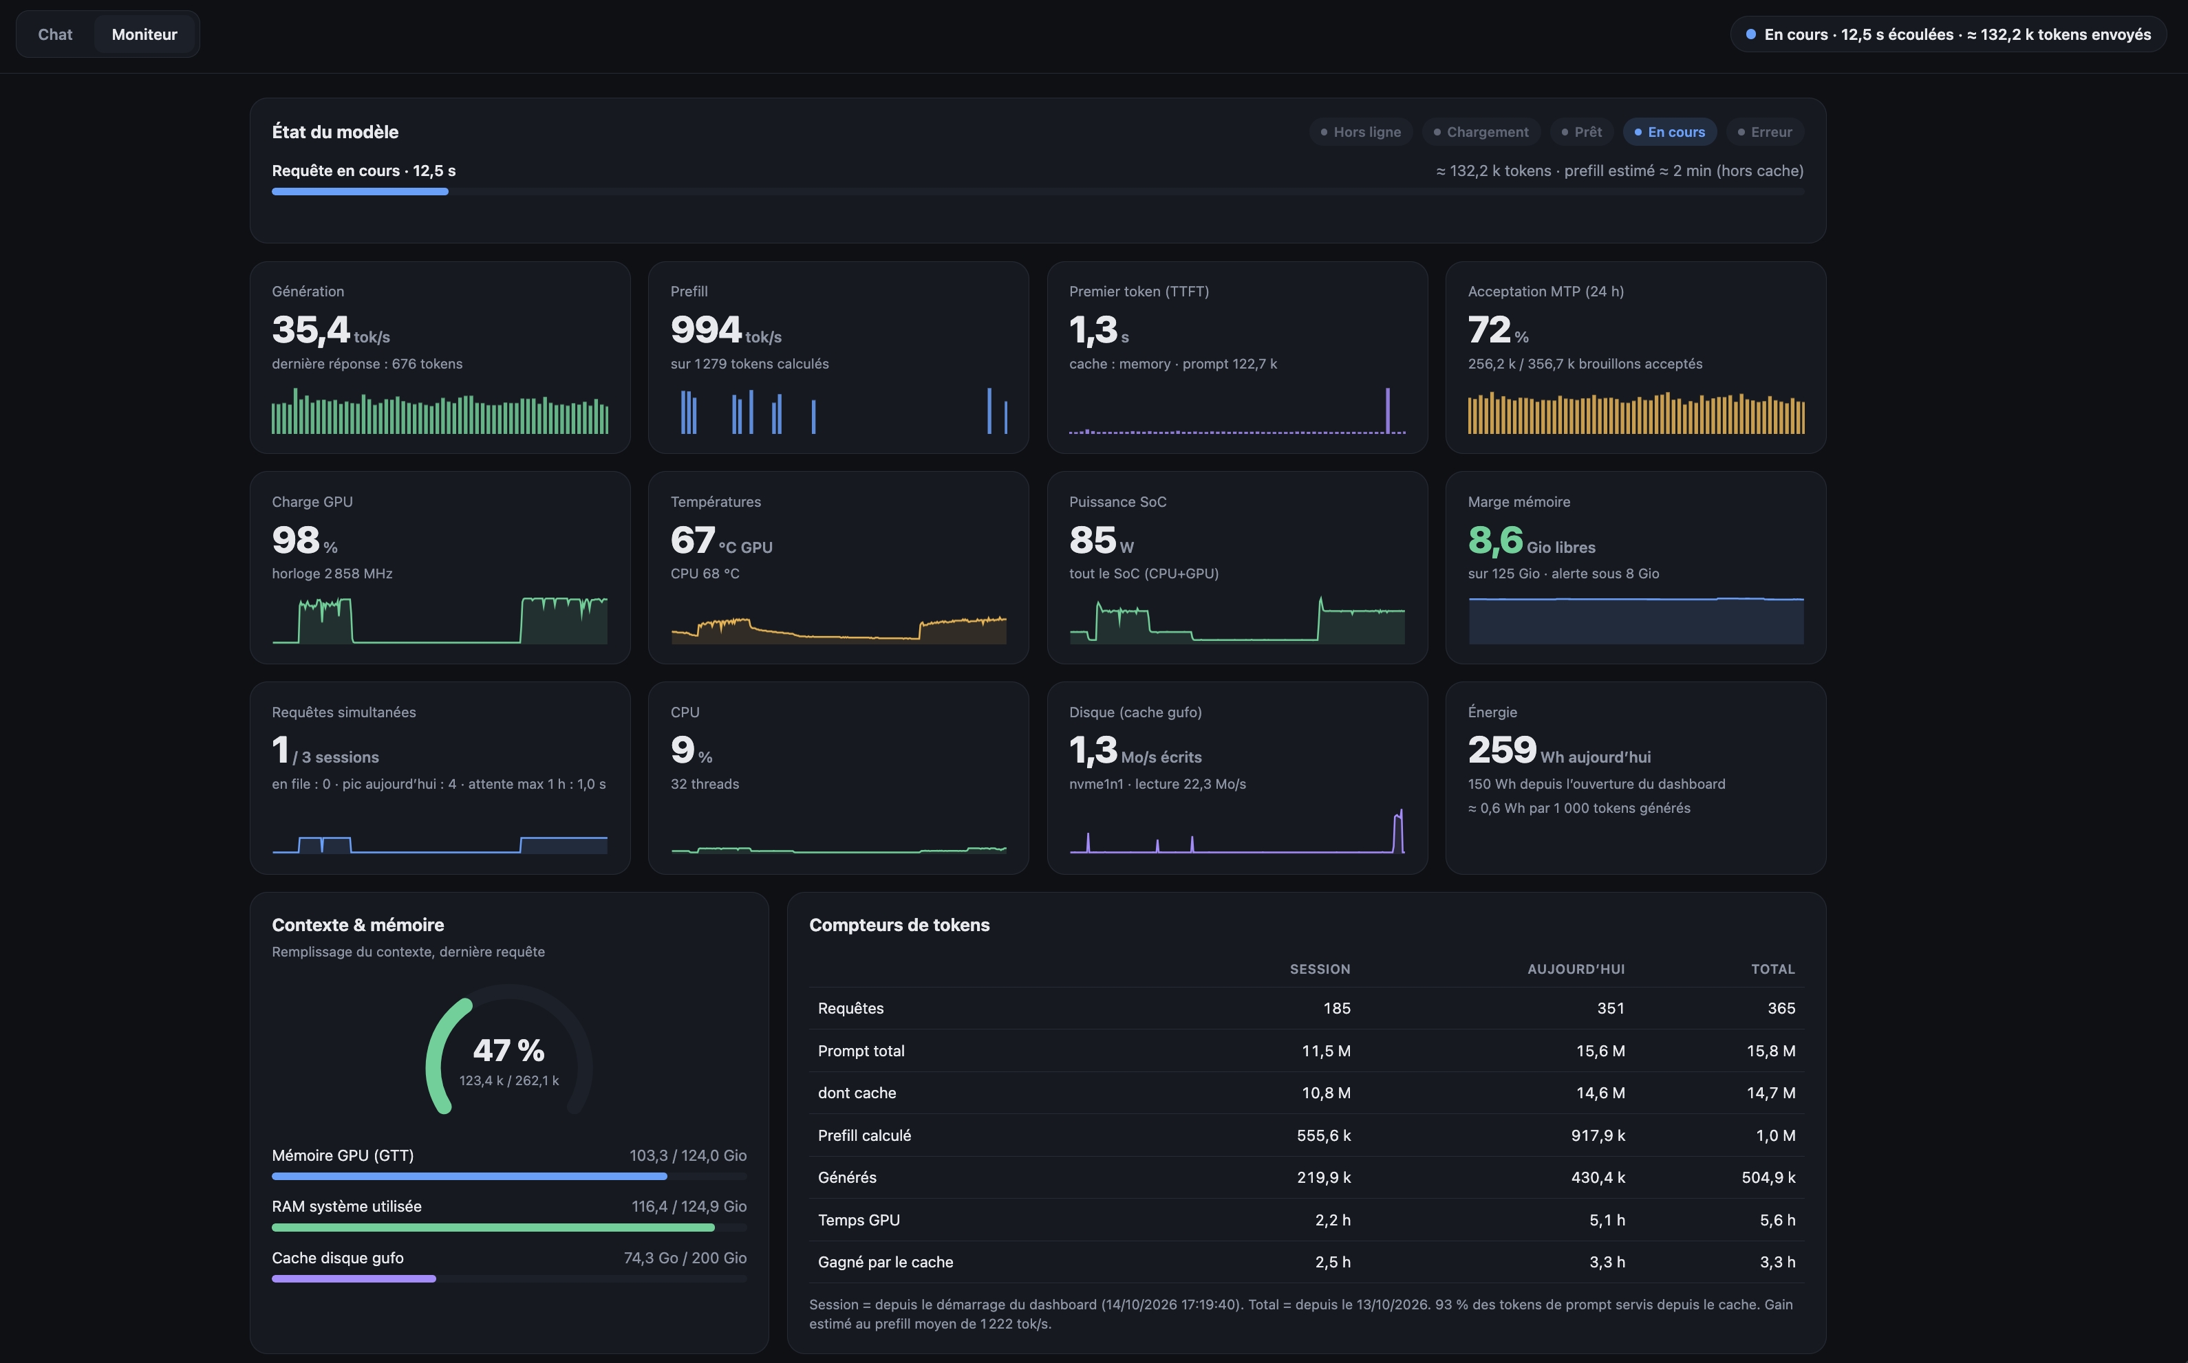Image resolution: width=2188 pixels, height=1363 pixels.
Task: Click the Charge GPU load graph
Action: 440,620
